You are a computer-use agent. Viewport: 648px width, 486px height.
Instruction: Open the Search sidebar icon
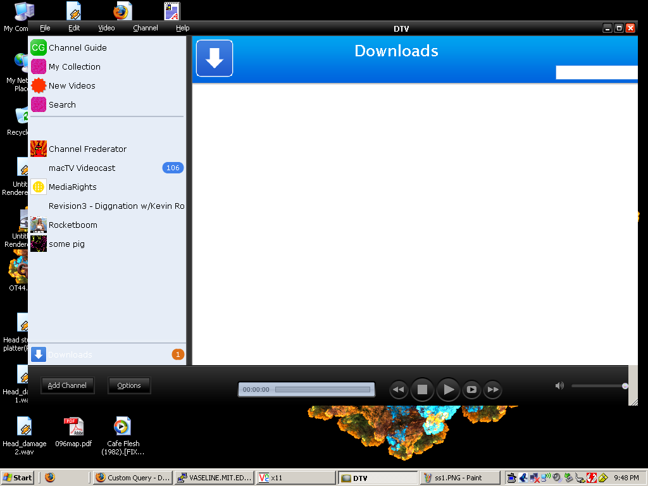[39, 104]
